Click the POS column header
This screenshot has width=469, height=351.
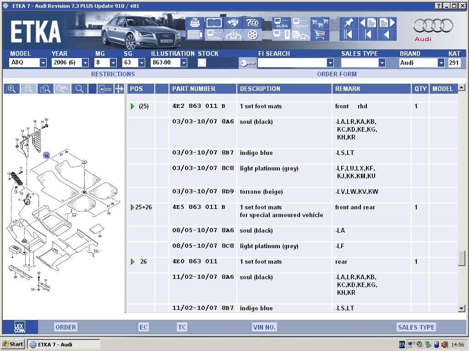pyautogui.click(x=141, y=89)
